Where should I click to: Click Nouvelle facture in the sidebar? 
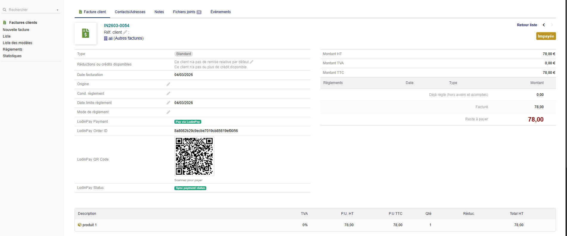[x=16, y=30]
